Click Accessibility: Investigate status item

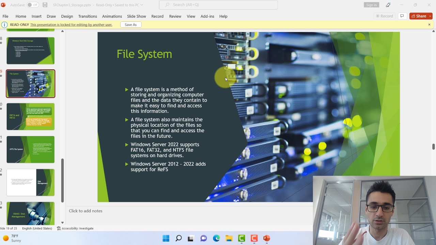(x=75, y=228)
